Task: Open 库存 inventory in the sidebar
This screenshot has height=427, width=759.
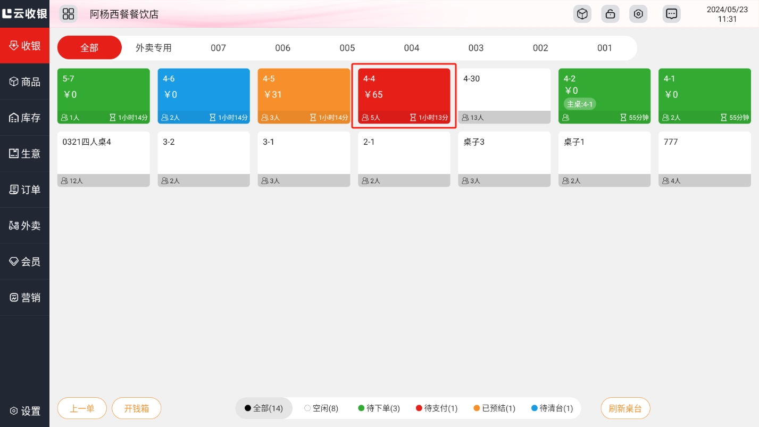Action: tap(24, 118)
